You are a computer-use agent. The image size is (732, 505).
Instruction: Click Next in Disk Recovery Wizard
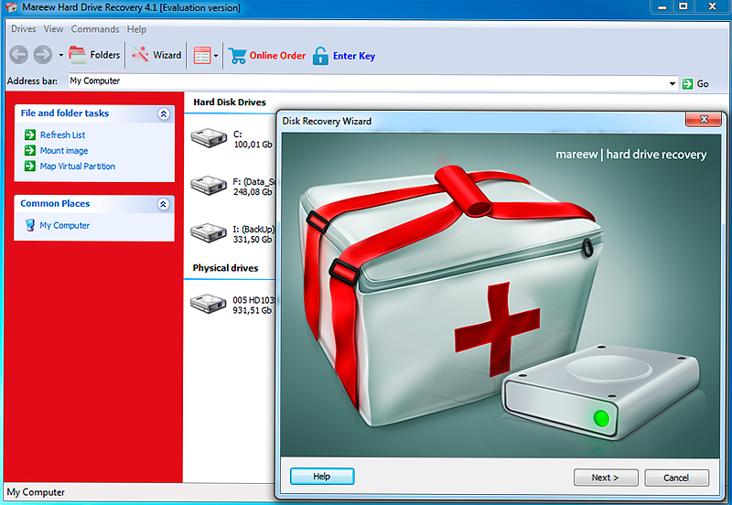(605, 478)
